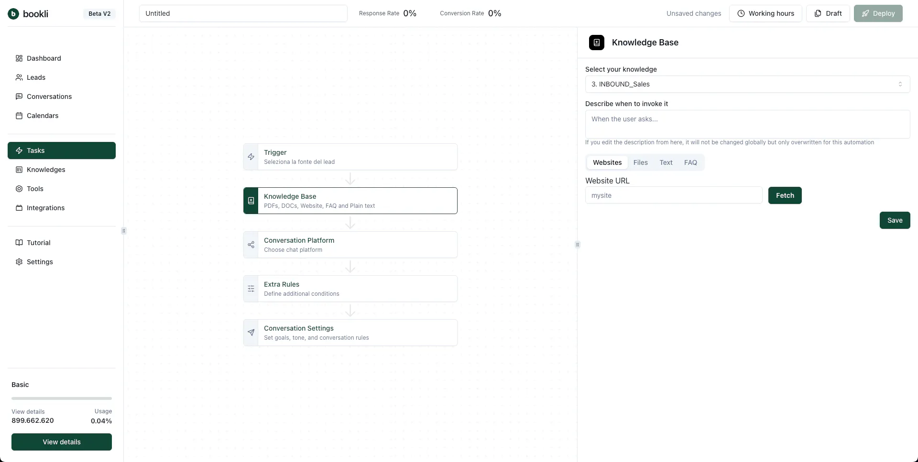This screenshot has height=462, width=918.
Task: Select the Trigger node title
Action: [x=275, y=152]
